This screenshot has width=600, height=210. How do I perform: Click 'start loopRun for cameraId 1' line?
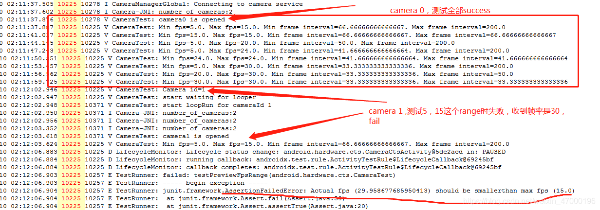(x=136, y=105)
